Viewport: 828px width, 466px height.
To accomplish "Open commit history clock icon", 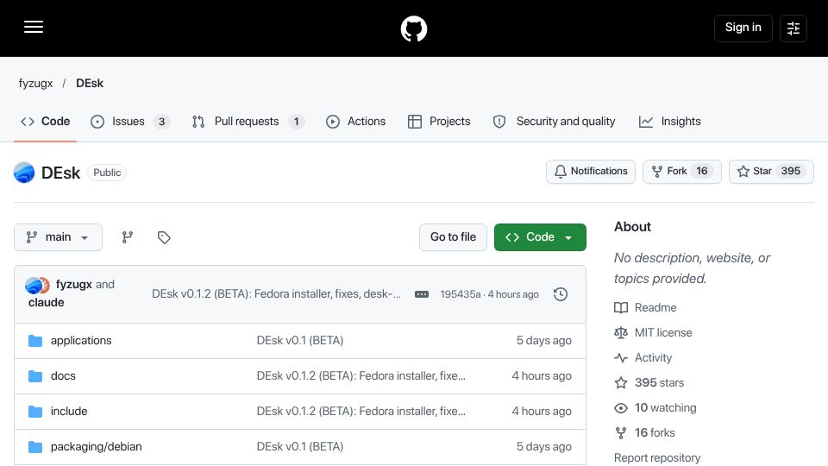I will point(561,294).
